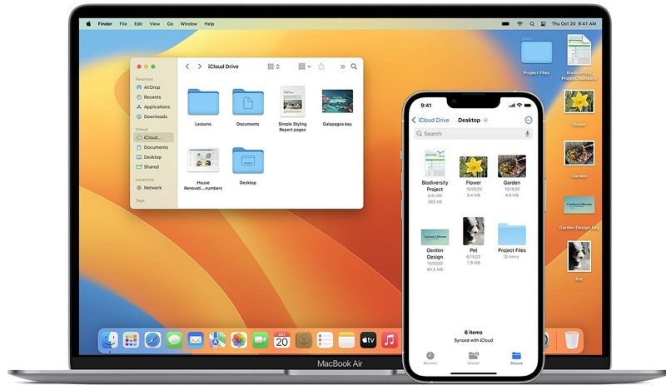Search in the Finder window
This screenshot has height=385, width=666.
[354, 67]
